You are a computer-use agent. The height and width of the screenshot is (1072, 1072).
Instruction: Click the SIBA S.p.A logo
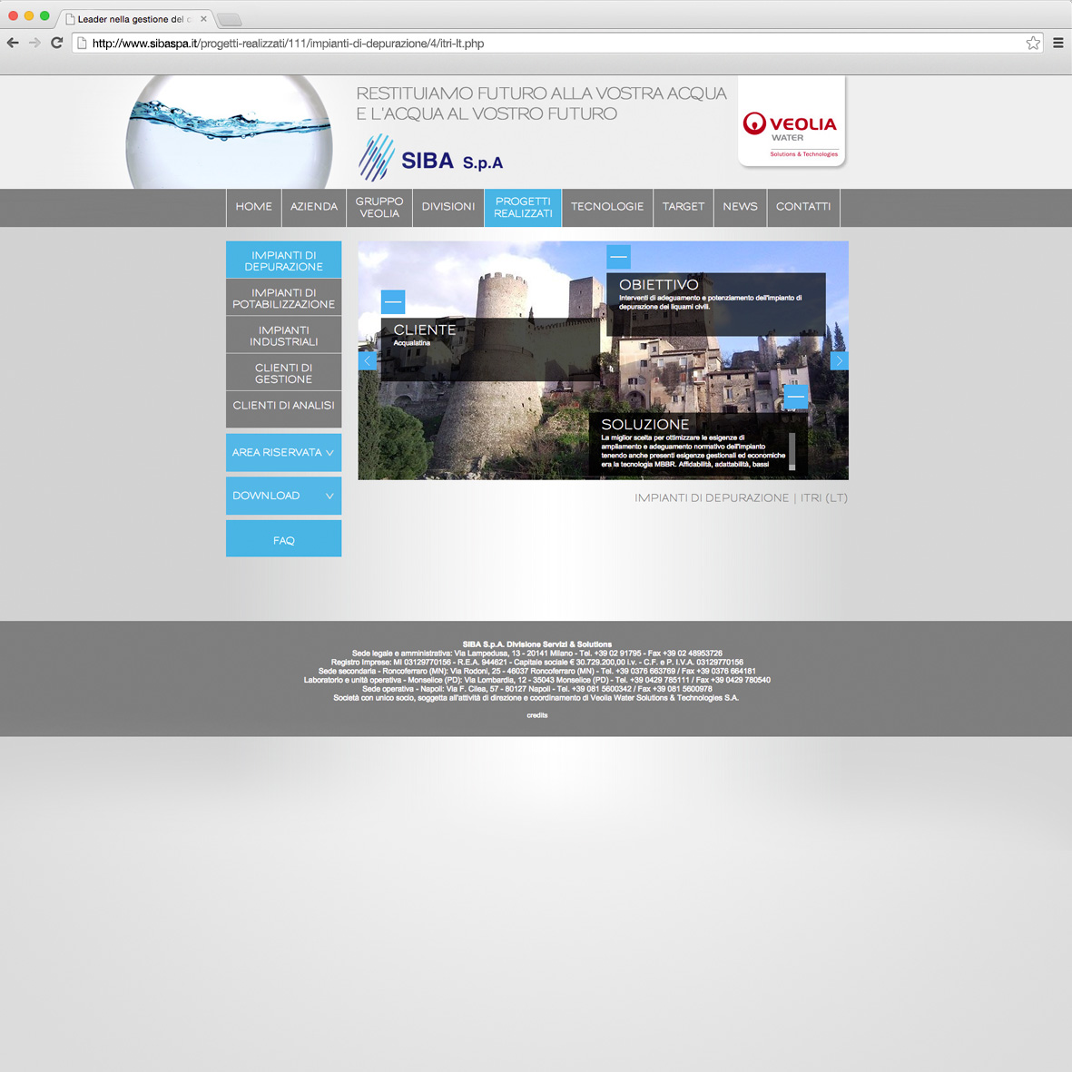[x=431, y=158]
